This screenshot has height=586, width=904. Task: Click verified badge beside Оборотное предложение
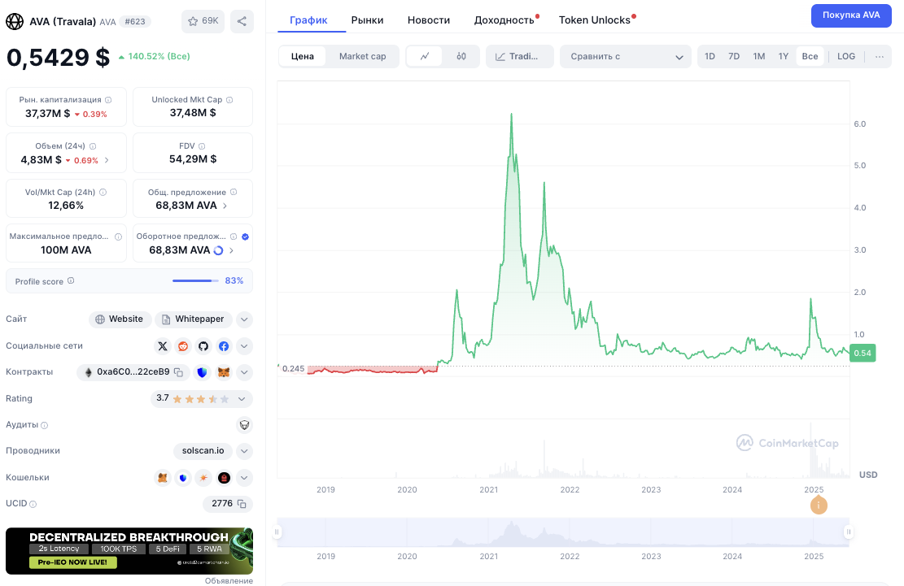point(245,237)
